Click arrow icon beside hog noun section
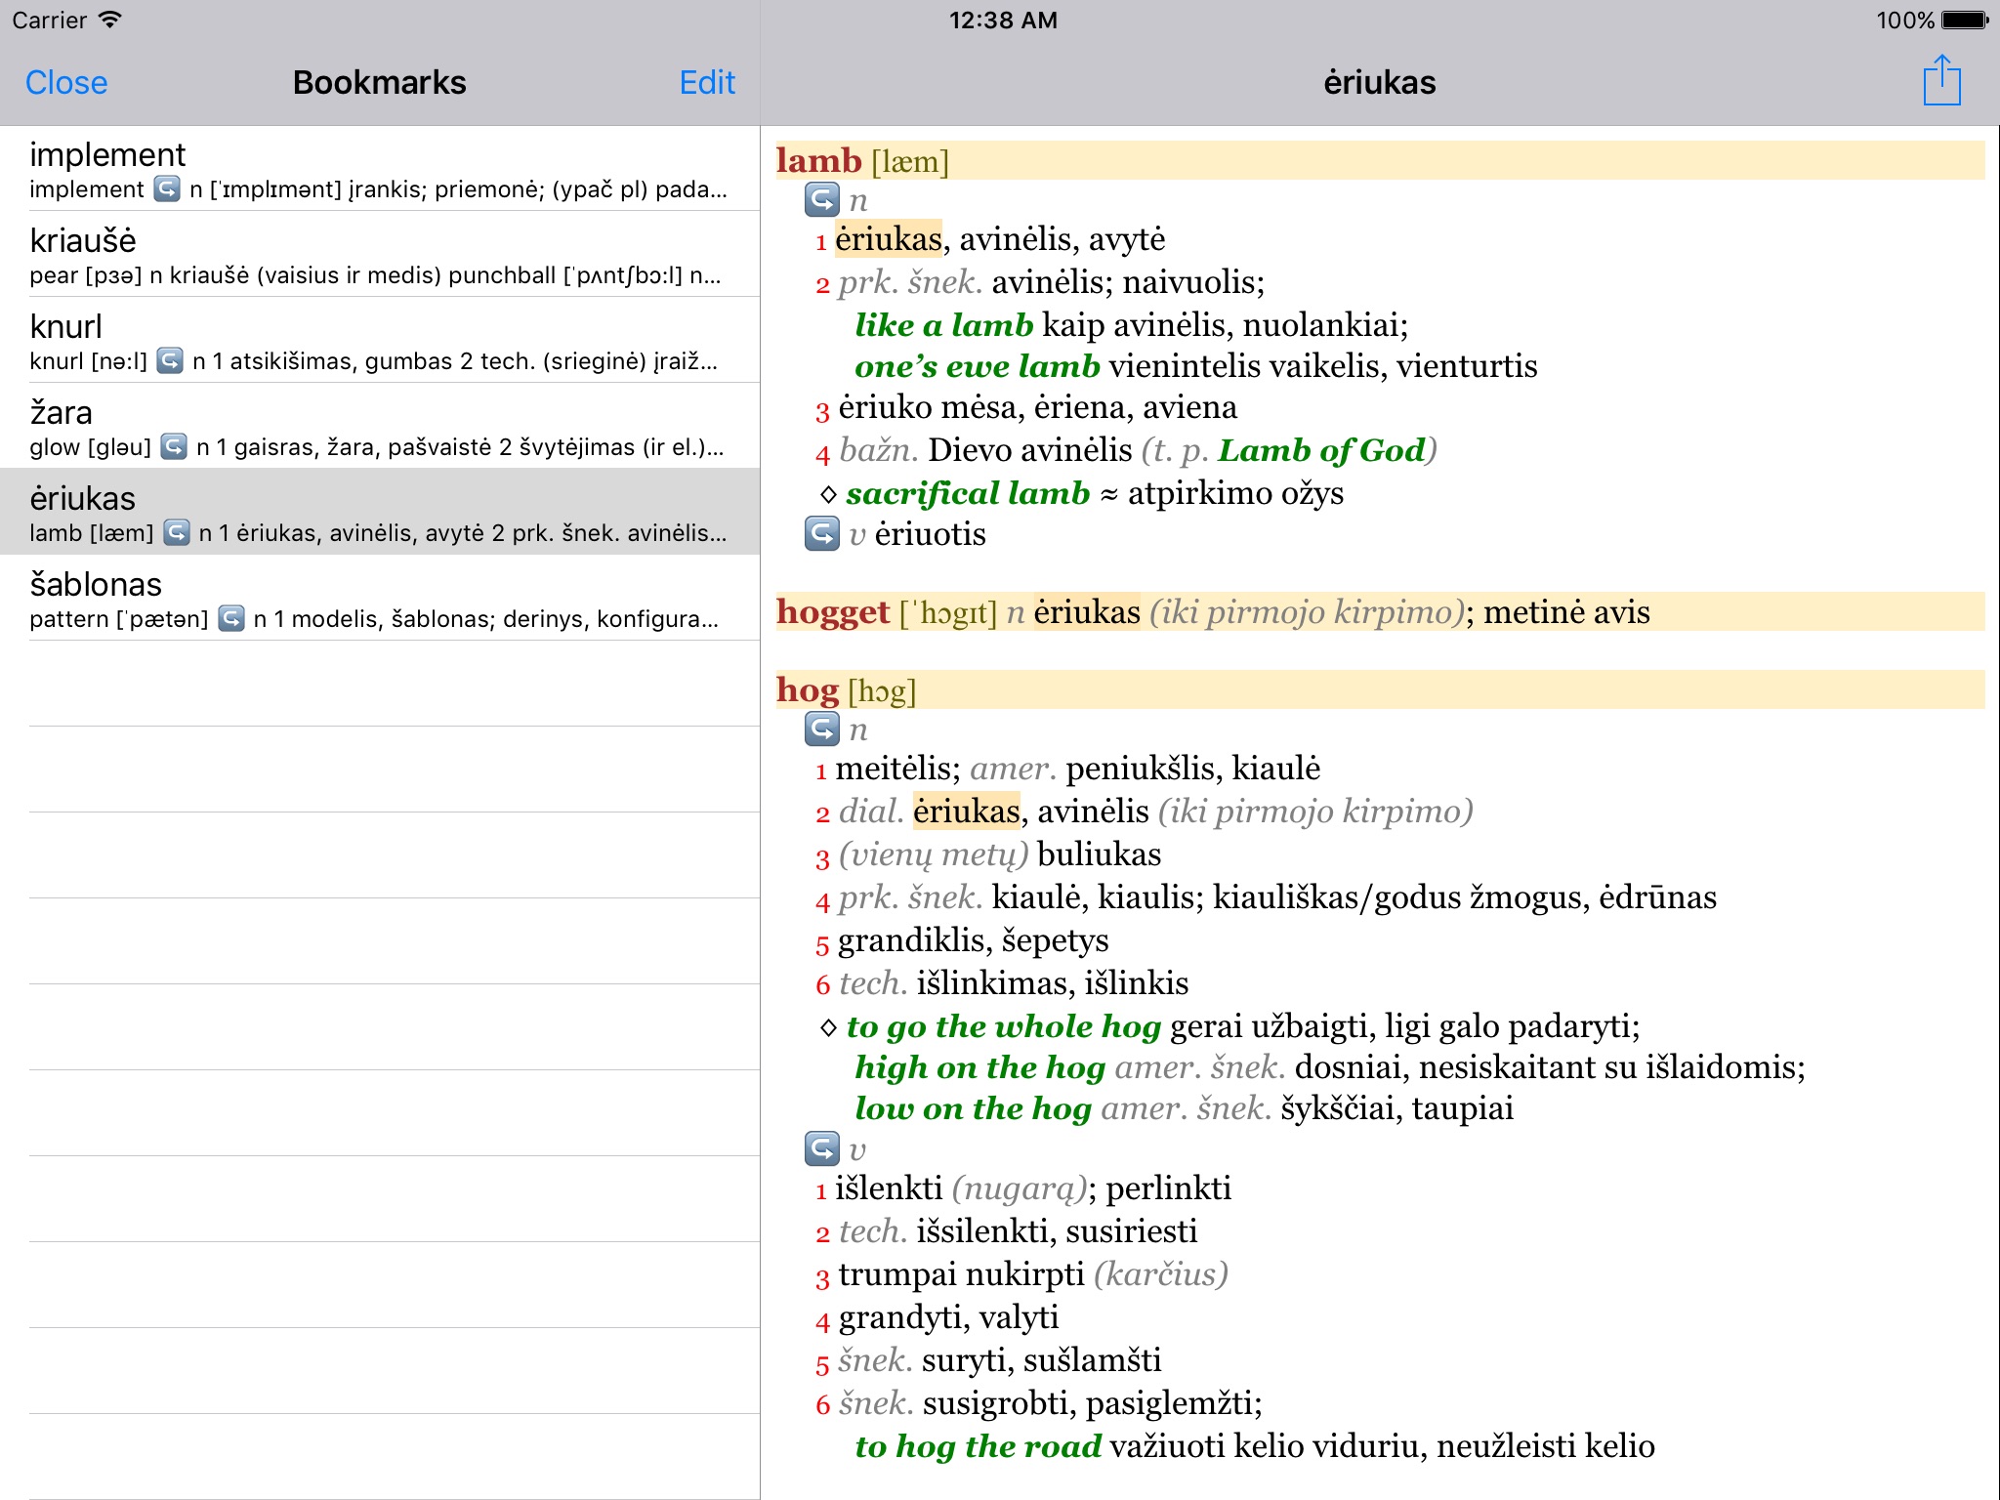The image size is (2000, 1500). (822, 729)
